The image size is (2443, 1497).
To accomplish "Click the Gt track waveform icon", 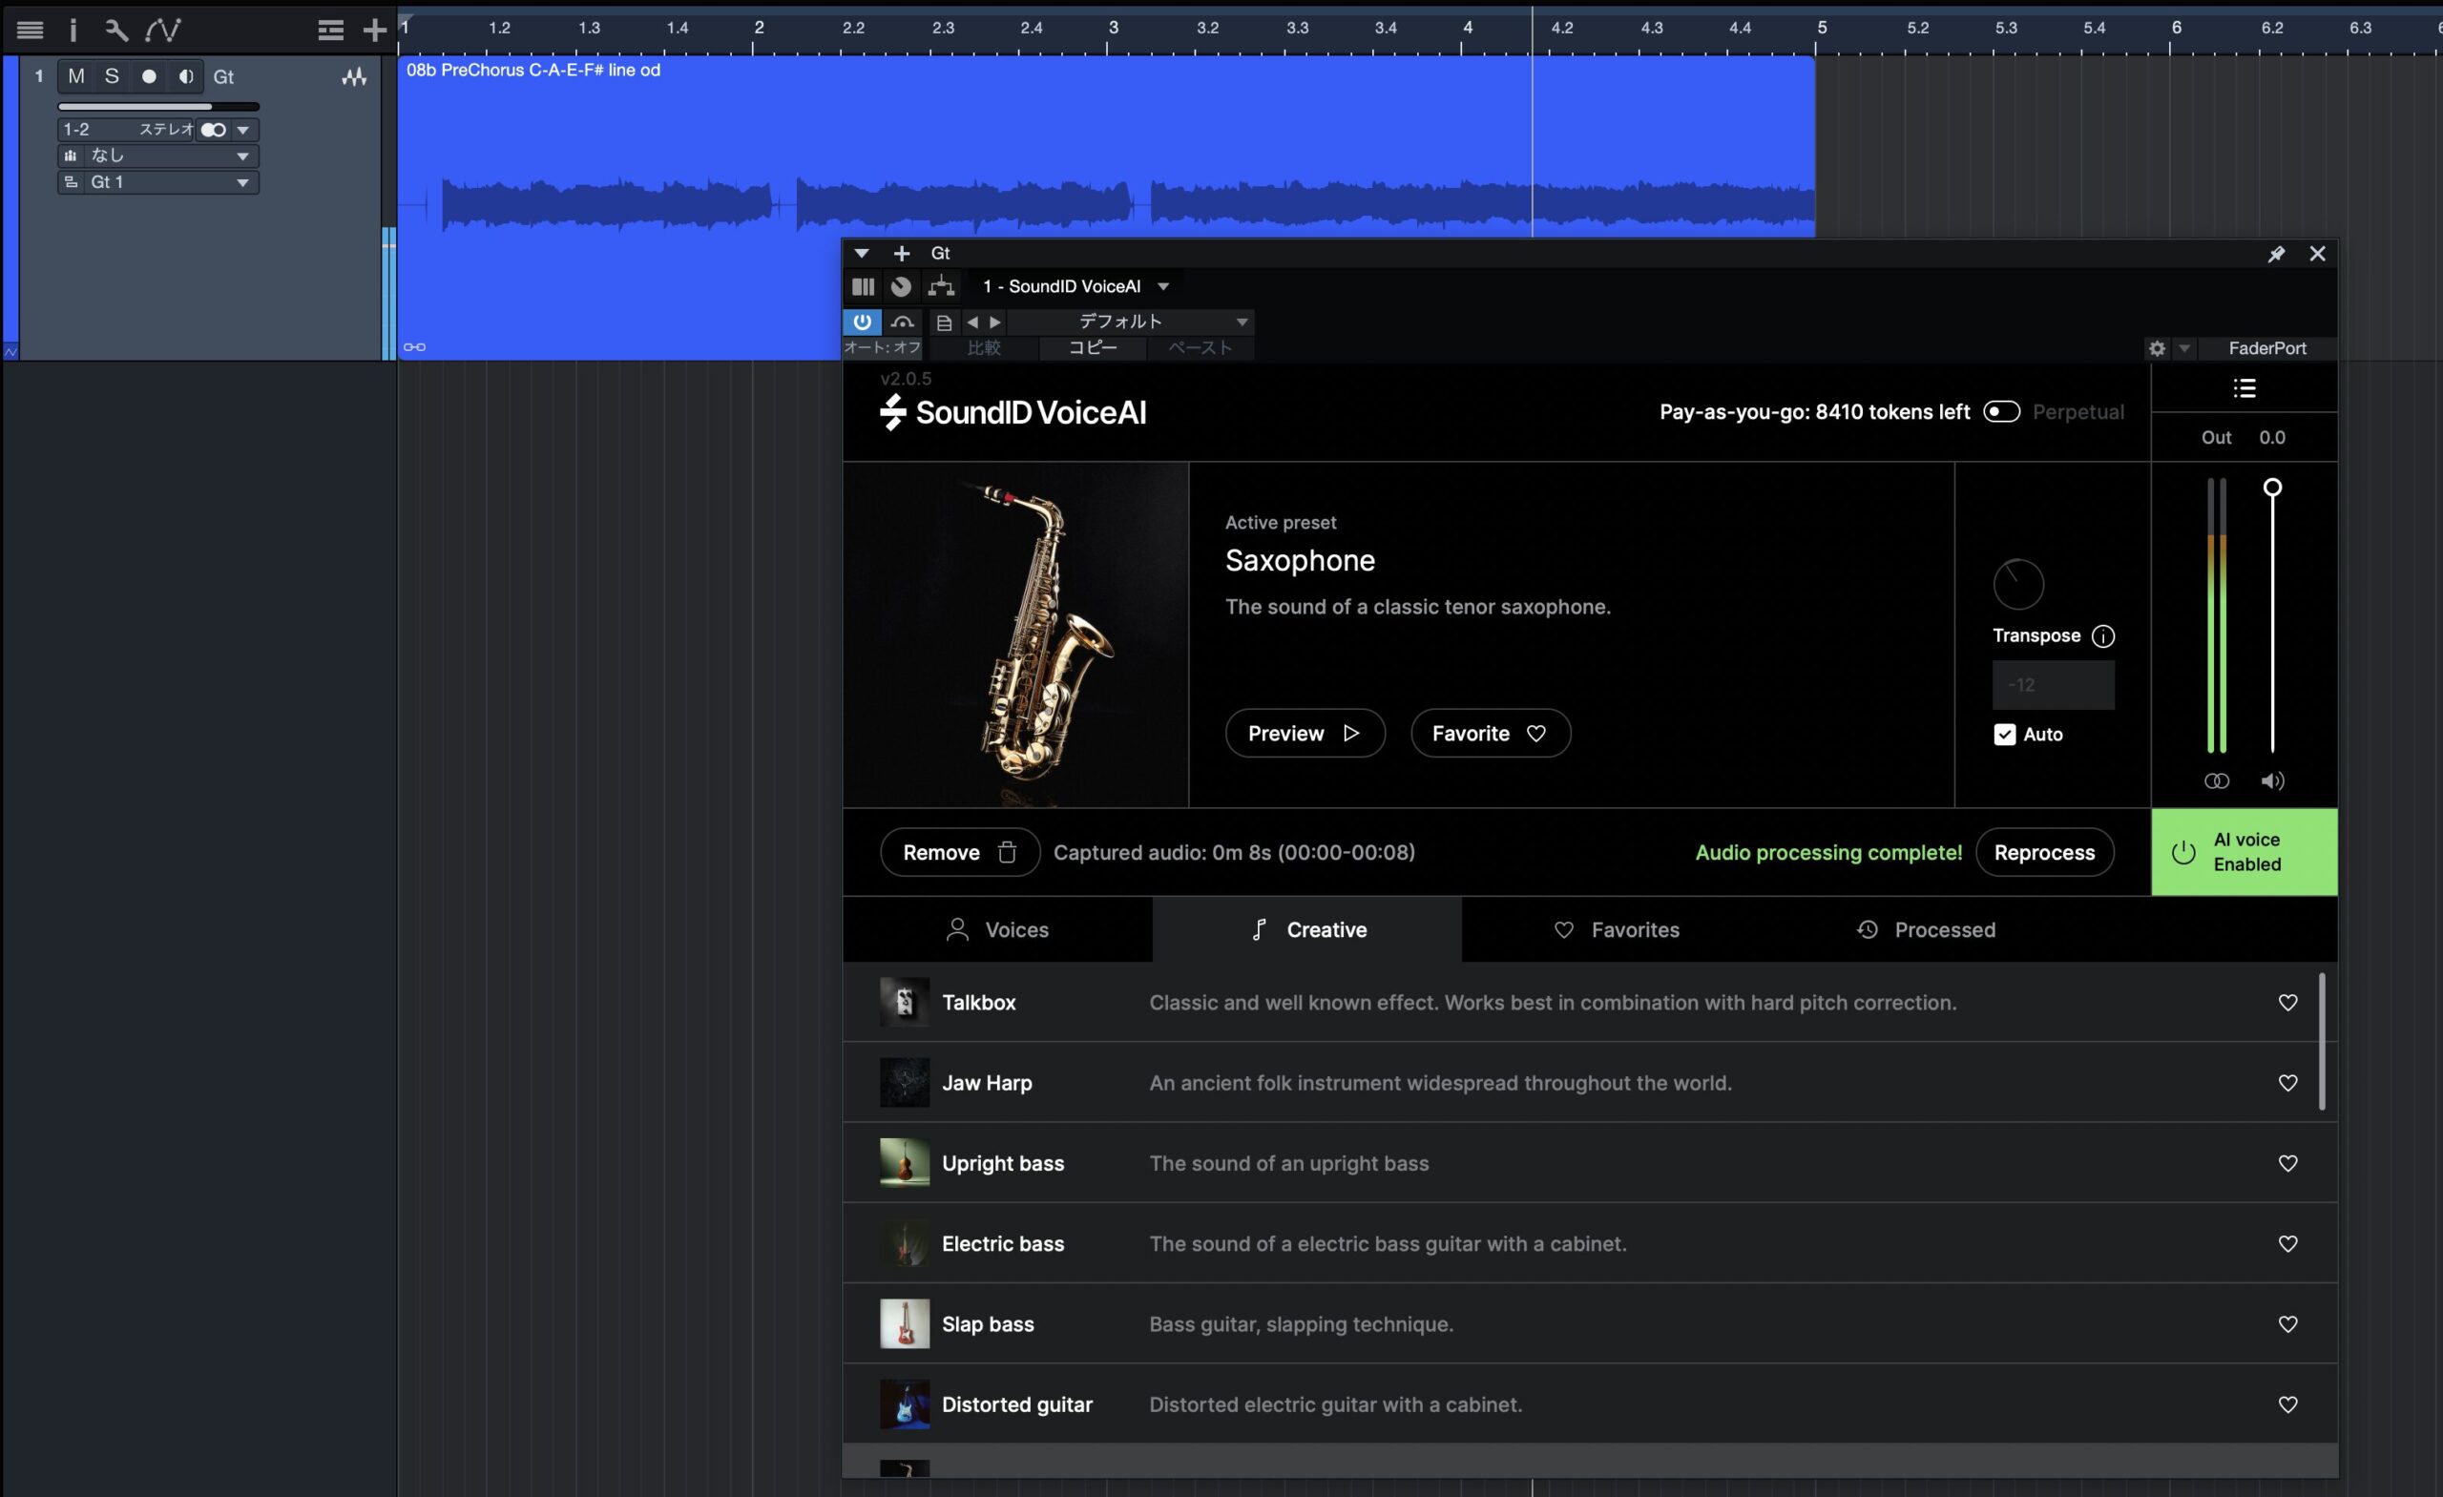I will pyautogui.click(x=354, y=77).
